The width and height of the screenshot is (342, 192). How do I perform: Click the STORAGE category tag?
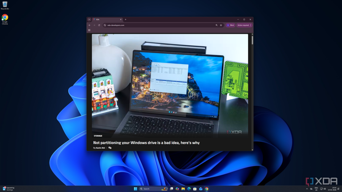[x=98, y=136]
